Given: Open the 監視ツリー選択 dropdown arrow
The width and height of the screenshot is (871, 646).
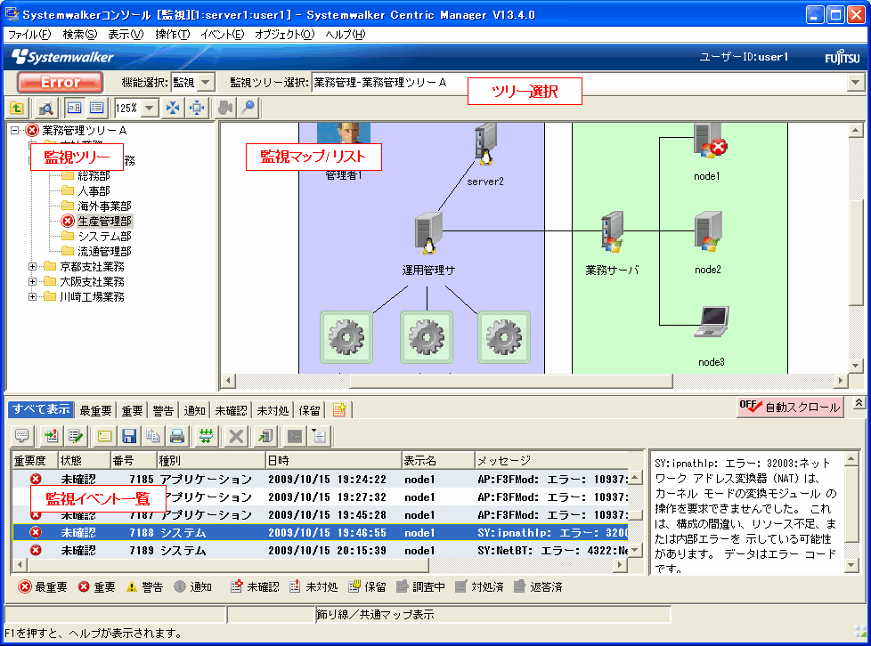Looking at the screenshot, I should click(855, 83).
